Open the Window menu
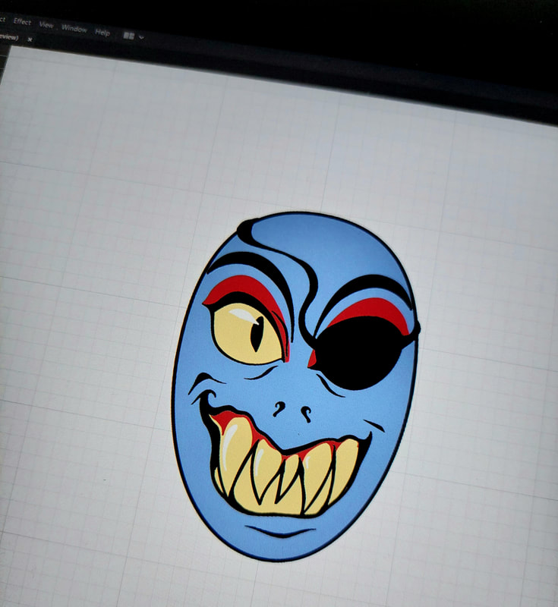The width and height of the screenshot is (558, 607). [x=74, y=29]
